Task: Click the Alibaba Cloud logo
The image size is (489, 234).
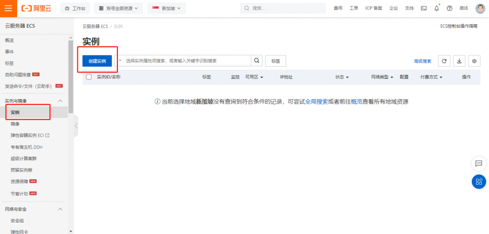Action: [x=36, y=9]
